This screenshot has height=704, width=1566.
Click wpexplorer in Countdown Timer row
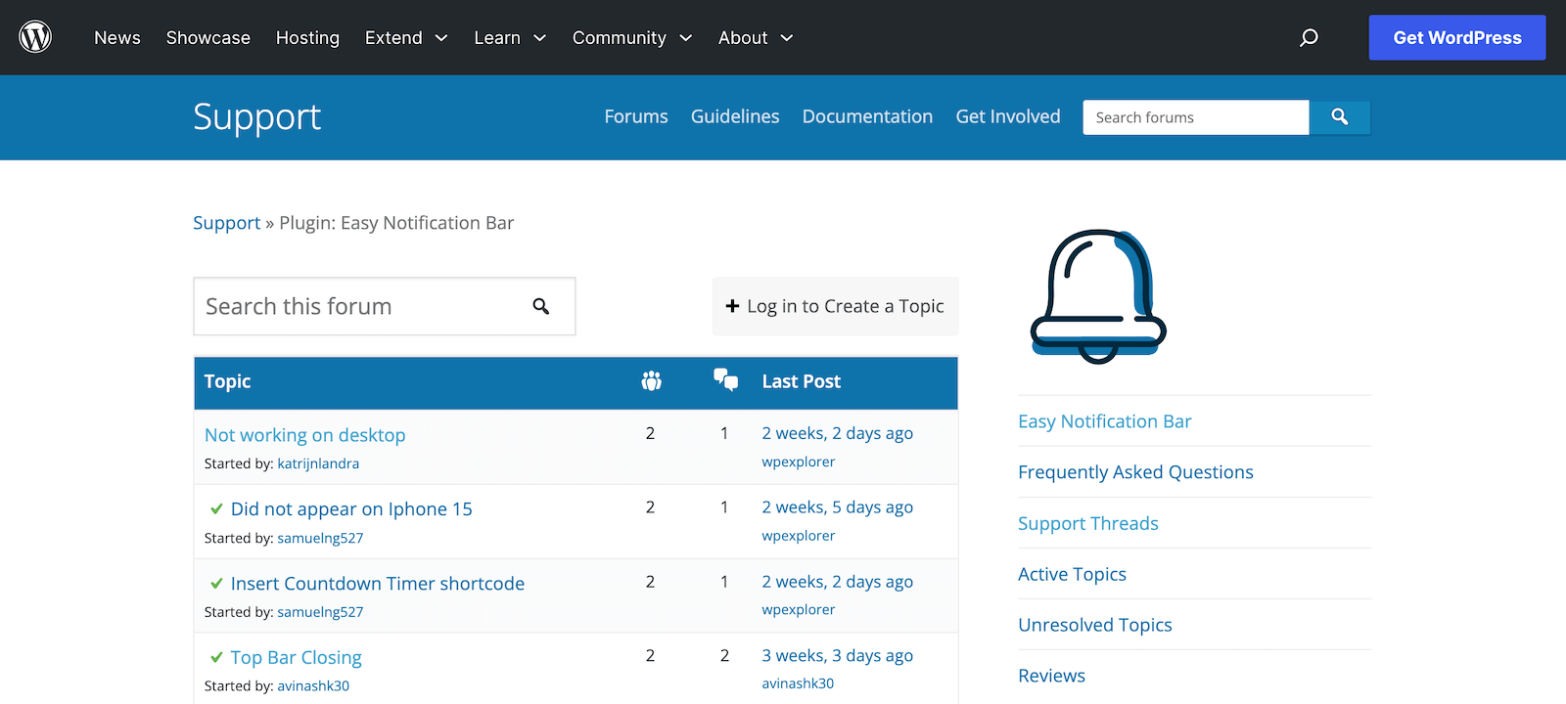point(799,609)
